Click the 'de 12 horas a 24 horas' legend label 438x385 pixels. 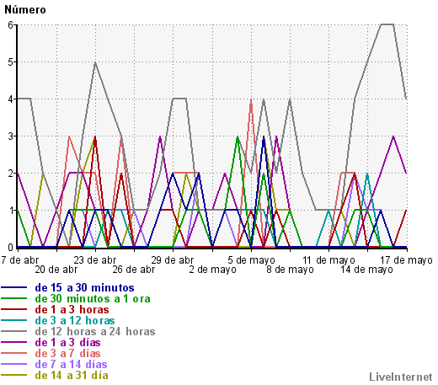[x=95, y=332]
